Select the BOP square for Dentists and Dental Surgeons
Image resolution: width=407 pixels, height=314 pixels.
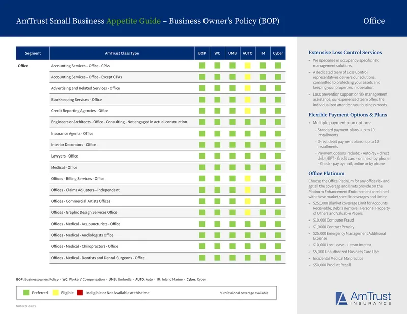[x=202, y=258]
